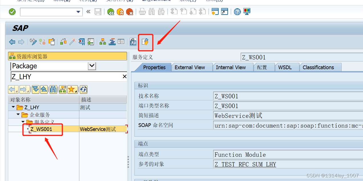Click the highlighted document-with-pencil toolbar icon
The width and height of the screenshot is (363, 181).
click(x=145, y=42)
